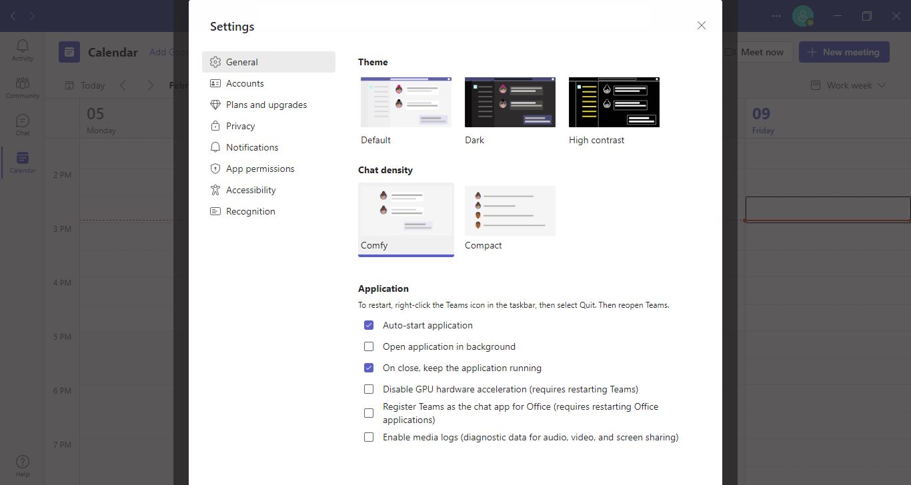Viewport: 911px width, 485px height.
Task: Open the Accessibility settings tab
Action: coord(269,190)
